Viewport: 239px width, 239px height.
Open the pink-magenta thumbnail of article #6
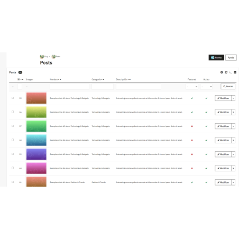(36, 168)
